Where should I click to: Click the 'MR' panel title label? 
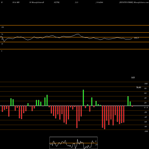coord(133,77)
